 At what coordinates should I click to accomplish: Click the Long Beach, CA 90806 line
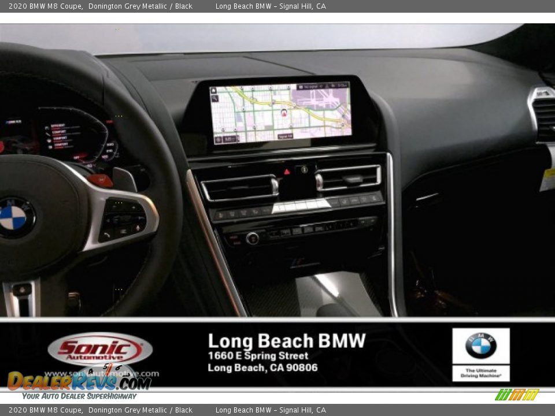[262, 367]
